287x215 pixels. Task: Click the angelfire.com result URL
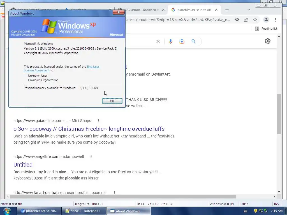click(36, 156)
